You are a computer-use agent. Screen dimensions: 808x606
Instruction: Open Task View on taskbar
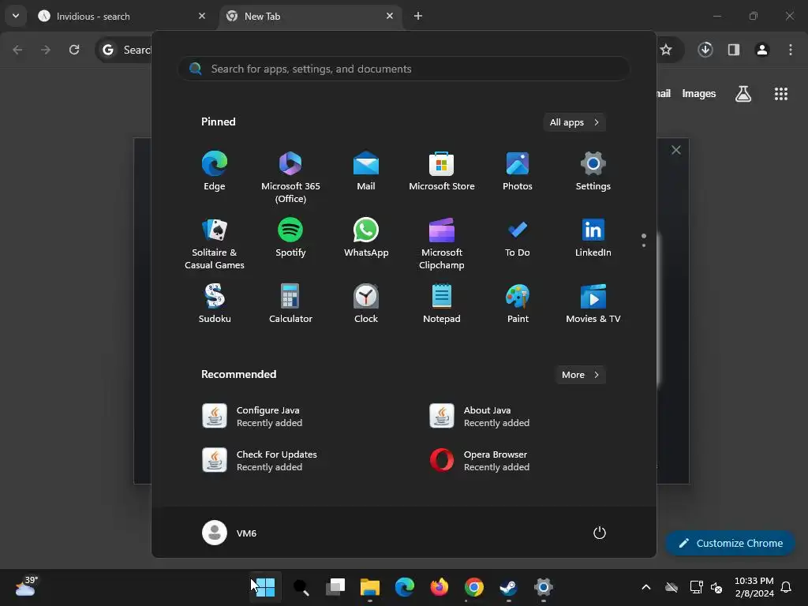[335, 587]
